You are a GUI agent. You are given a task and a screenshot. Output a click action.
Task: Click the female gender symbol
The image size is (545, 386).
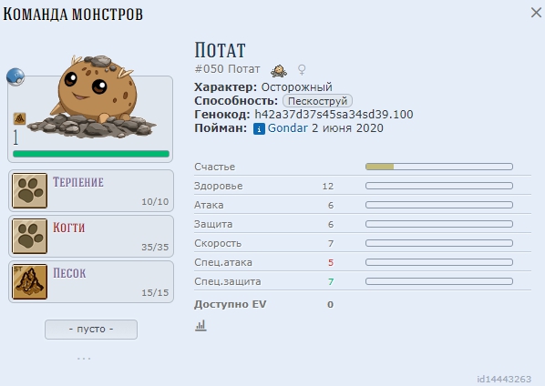tap(302, 70)
